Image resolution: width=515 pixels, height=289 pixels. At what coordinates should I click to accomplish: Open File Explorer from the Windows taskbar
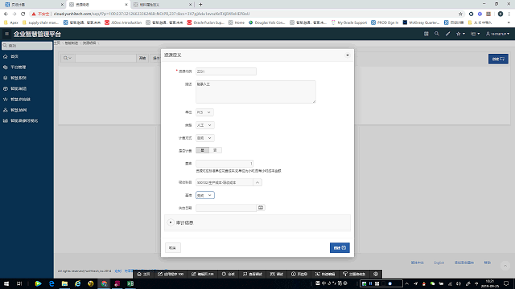pyautogui.click(x=64, y=283)
